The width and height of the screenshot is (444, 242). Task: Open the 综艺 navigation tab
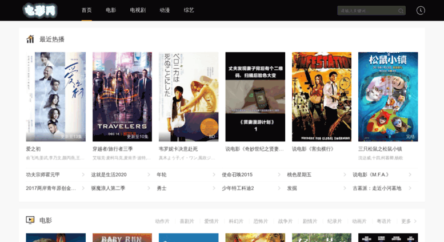pyautogui.click(x=189, y=10)
